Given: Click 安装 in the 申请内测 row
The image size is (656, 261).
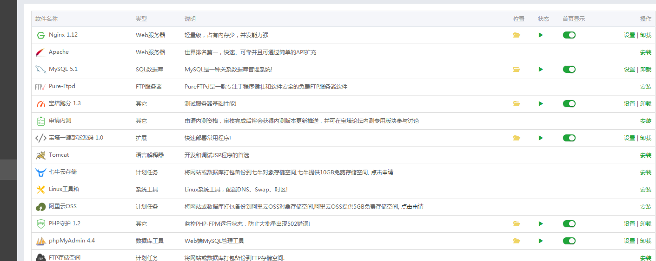Looking at the screenshot, I should [646, 121].
